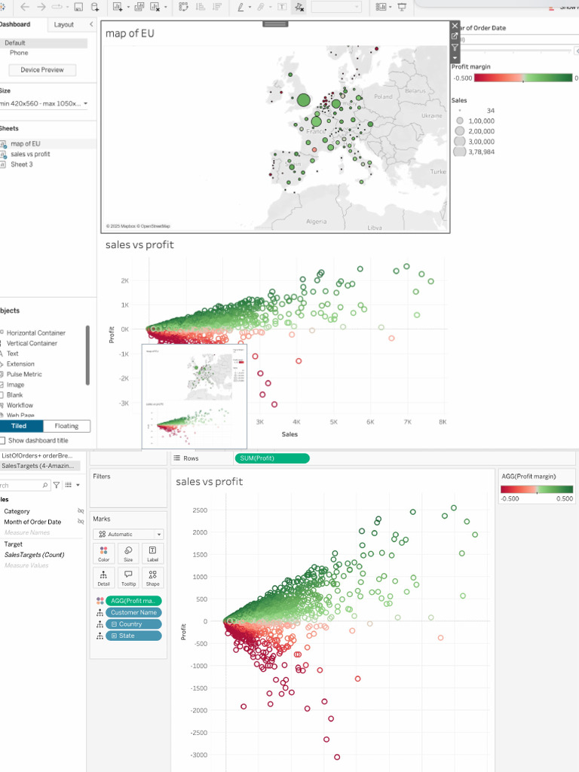This screenshot has height=772, width=579.
Task: Click the Redo forward arrow
Action: click(x=41, y=7)
